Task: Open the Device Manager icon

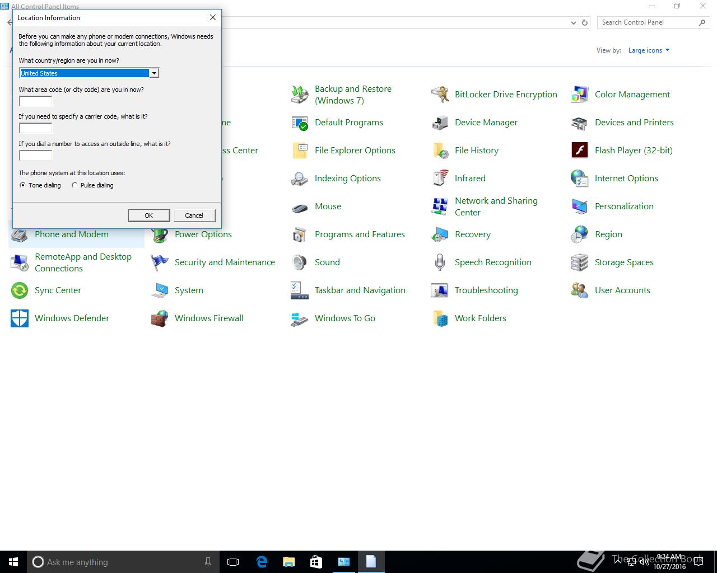Action: coord(440,123)
